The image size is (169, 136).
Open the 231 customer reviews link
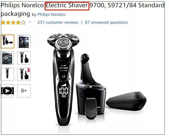tap(58, 22)
